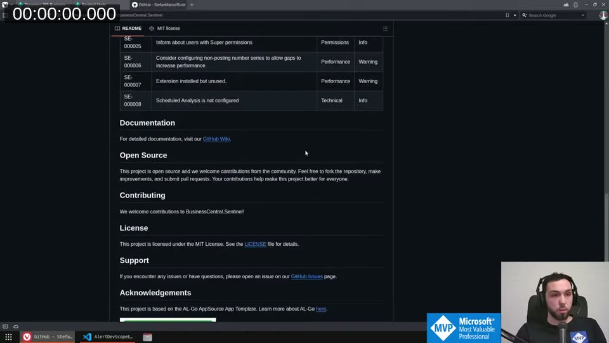This screenshot has height=343, width=609.
Task: Click the 'Permissions' area cell
Action: tap(335, 43)
